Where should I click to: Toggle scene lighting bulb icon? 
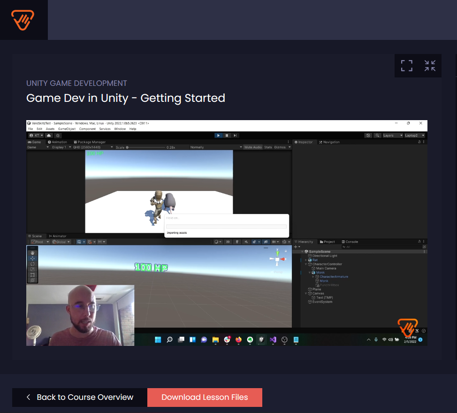(237, 242)
